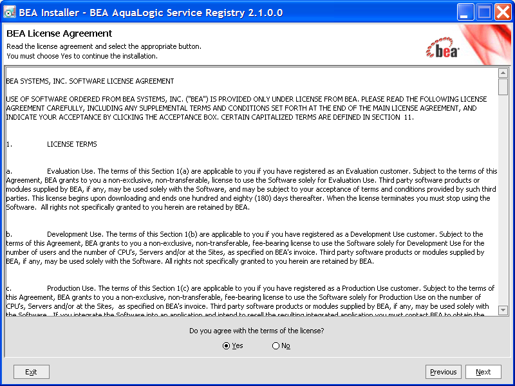Click the 'Production Use' paragraph start
Screen dimensions: 515x386
[x=70, y=288]
